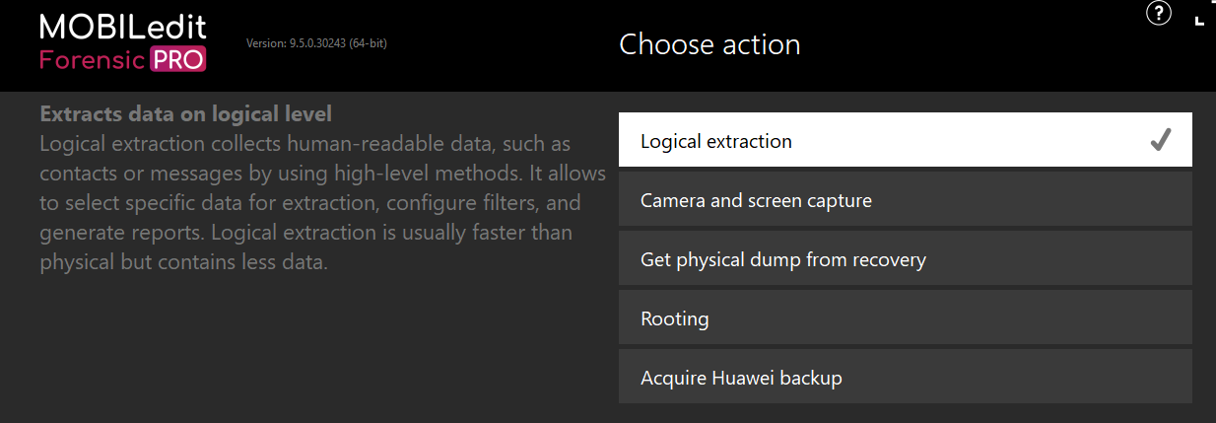Select Acquire Huawei backup option

(x=905, y=377)
